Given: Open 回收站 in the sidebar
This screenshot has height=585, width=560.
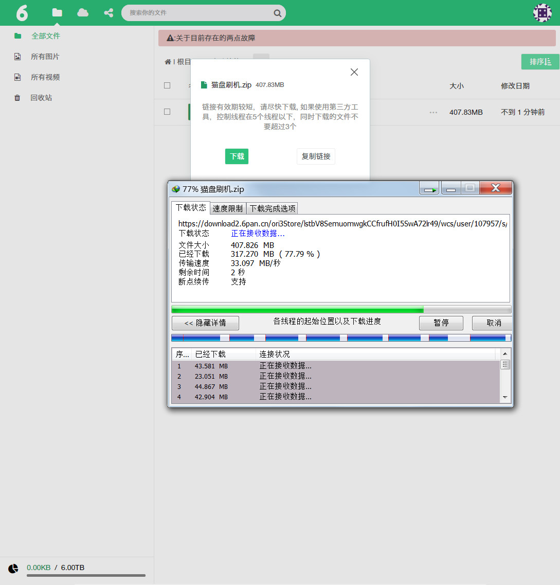Looking at the screenshot, I should pos(41,97).
